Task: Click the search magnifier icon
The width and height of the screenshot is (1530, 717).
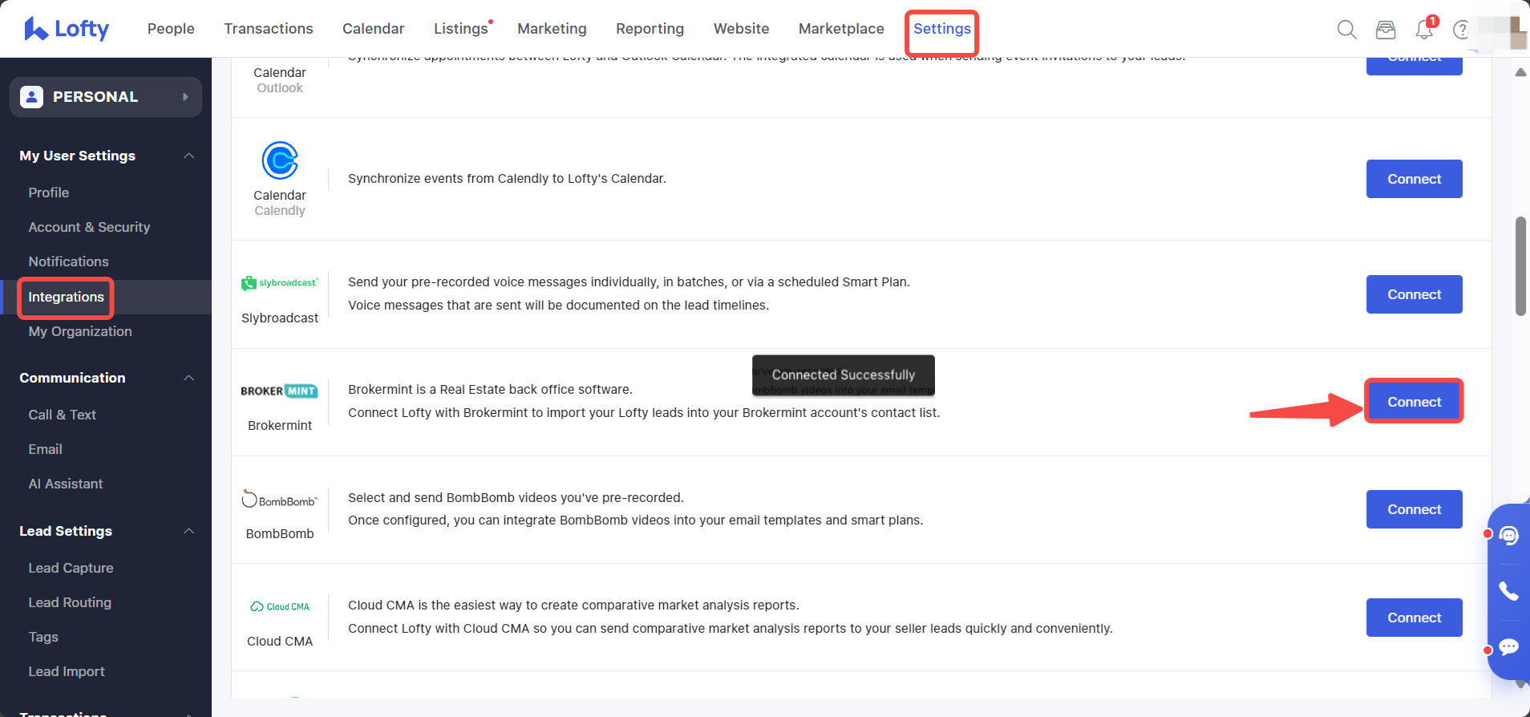Action: coord(1346,30)
